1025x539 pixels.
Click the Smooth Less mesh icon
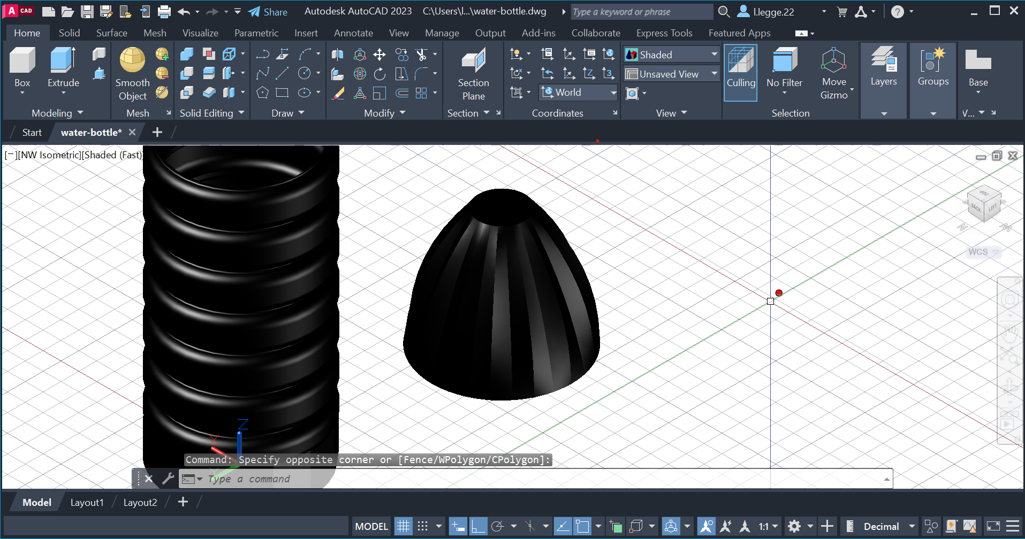pyautogui.click(x=162, y=73)
